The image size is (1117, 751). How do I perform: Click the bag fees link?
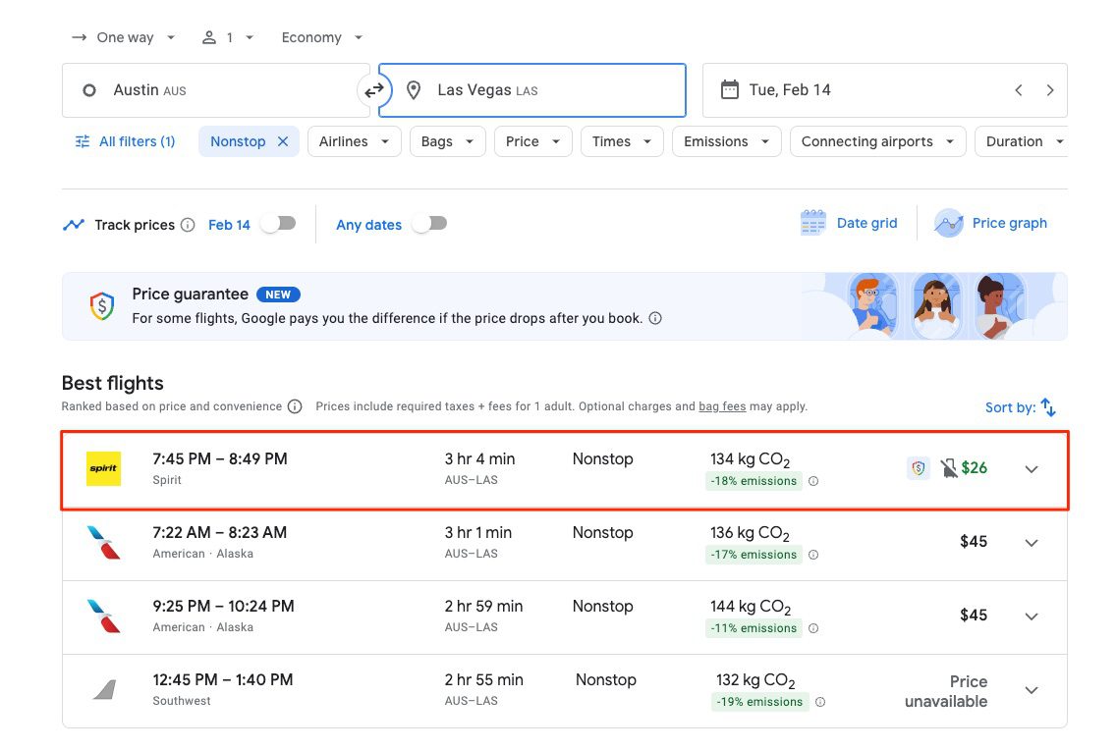pyautogui.click(x=722, y=405)
